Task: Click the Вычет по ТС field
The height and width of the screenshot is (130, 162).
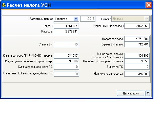Action: click(137, 67)
